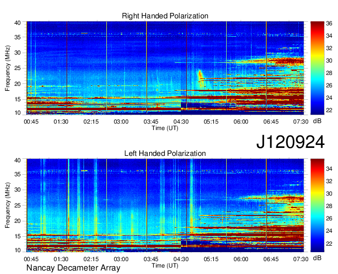338x274 pixels.
Task: Click the 40 MHz frequency tick of the right-handed plot
Action: [17, 23]
